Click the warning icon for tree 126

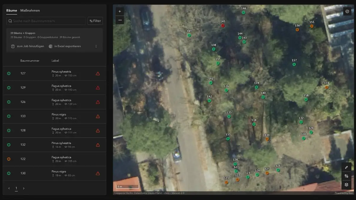[x=98, y=102]
